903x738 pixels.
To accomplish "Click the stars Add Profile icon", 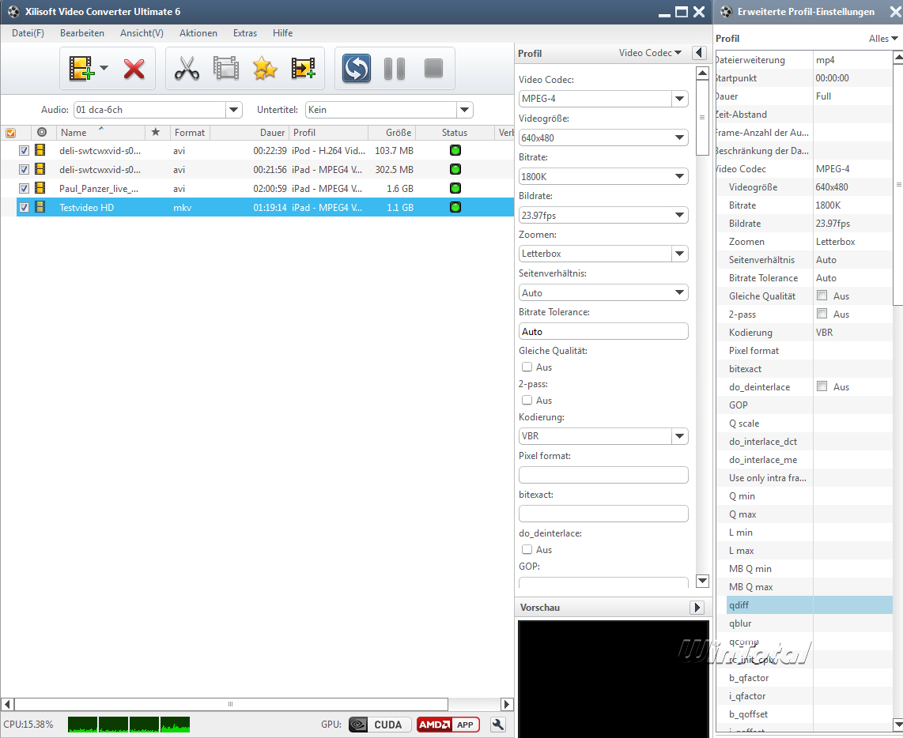I will tap(265, 69).
